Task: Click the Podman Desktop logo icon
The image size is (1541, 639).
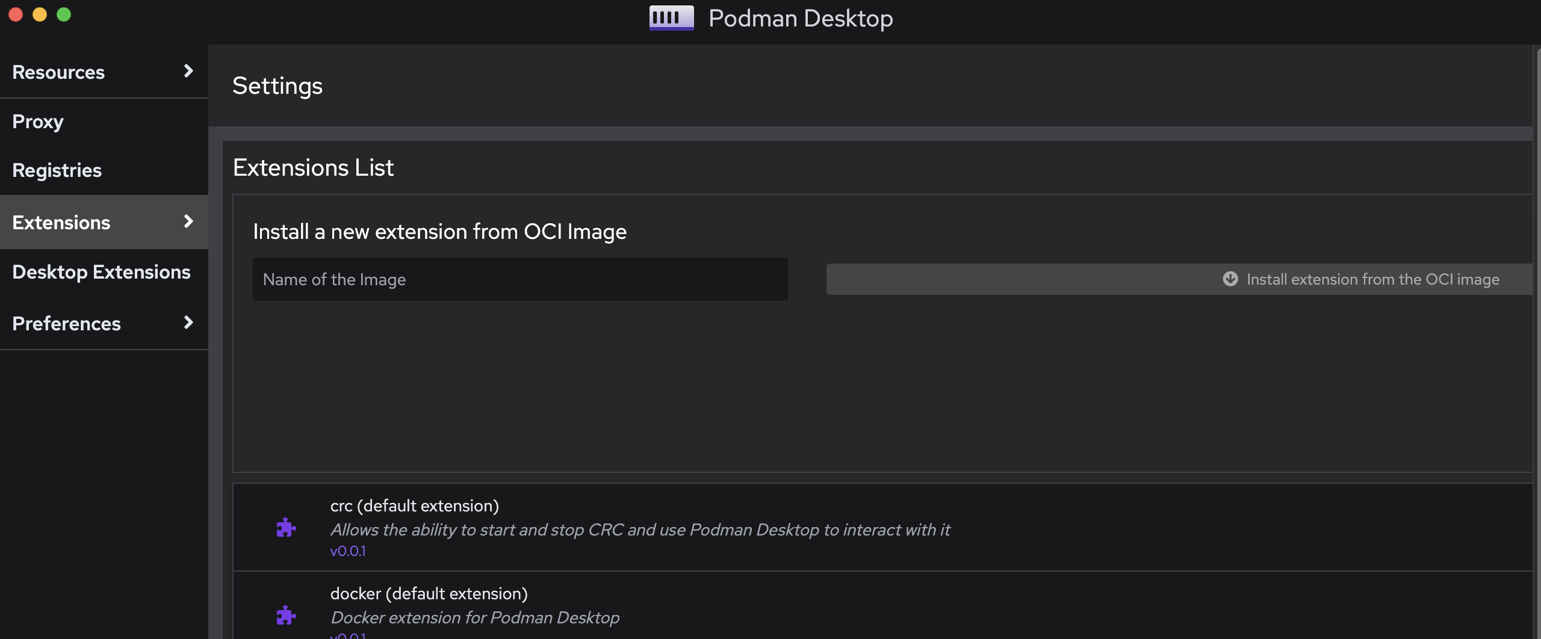Action: tap(671, 17)
